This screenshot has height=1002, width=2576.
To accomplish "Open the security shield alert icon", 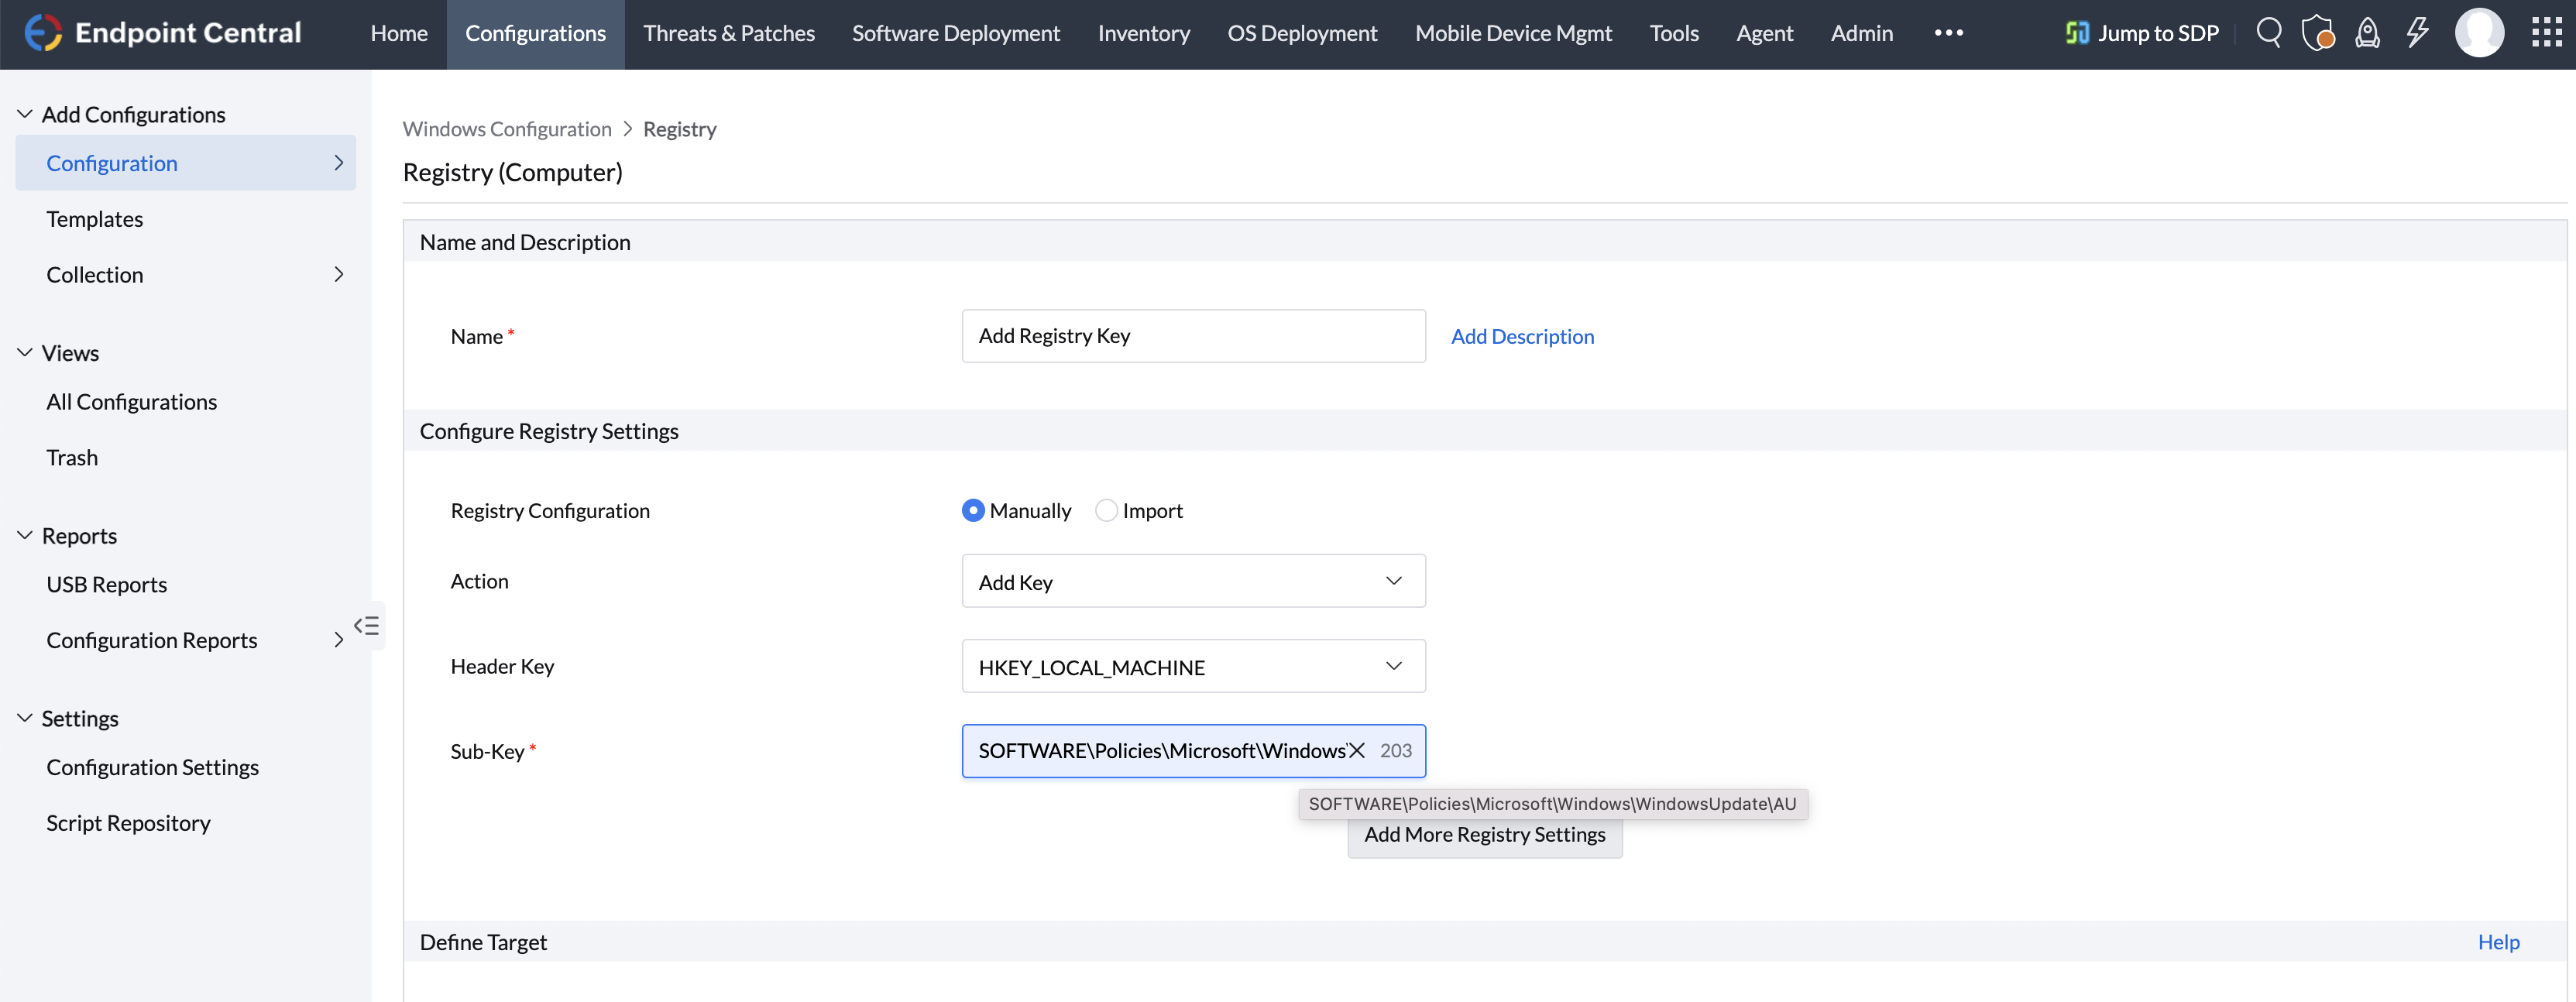I will 2317,33.
